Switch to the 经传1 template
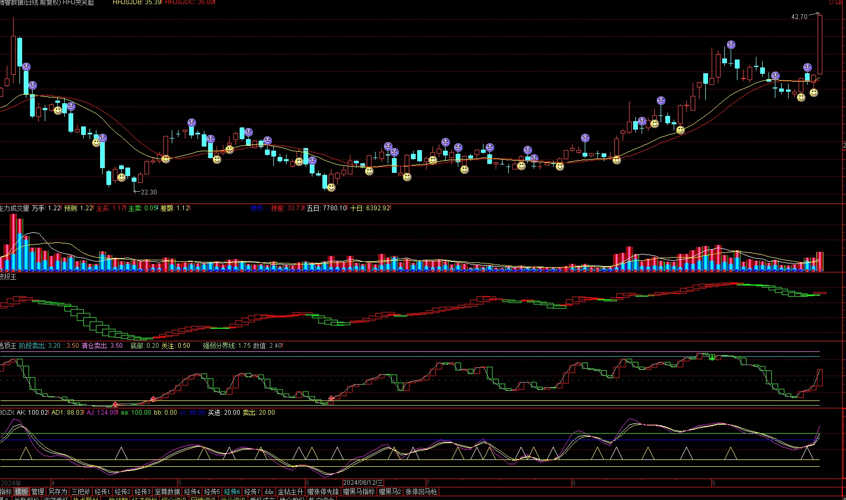 click(x=102, y=492)
